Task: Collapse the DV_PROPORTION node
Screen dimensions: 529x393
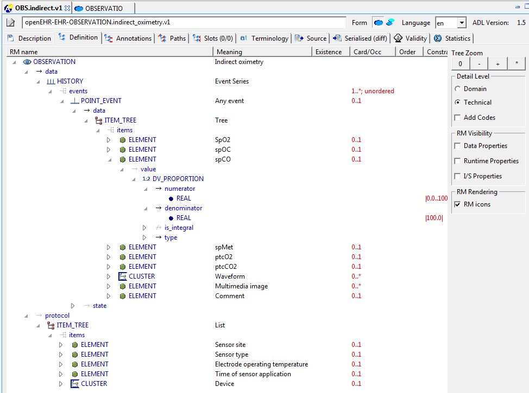Action: pos(134,179)
